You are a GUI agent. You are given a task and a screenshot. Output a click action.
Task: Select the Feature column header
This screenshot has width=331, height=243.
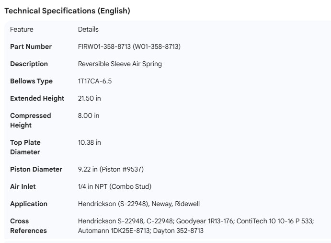pos(22,29)
